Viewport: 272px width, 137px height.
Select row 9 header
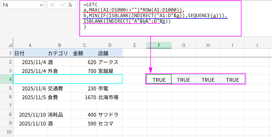[7, 123]
